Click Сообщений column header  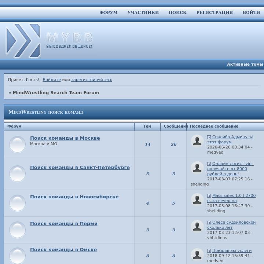click(175, 126)
